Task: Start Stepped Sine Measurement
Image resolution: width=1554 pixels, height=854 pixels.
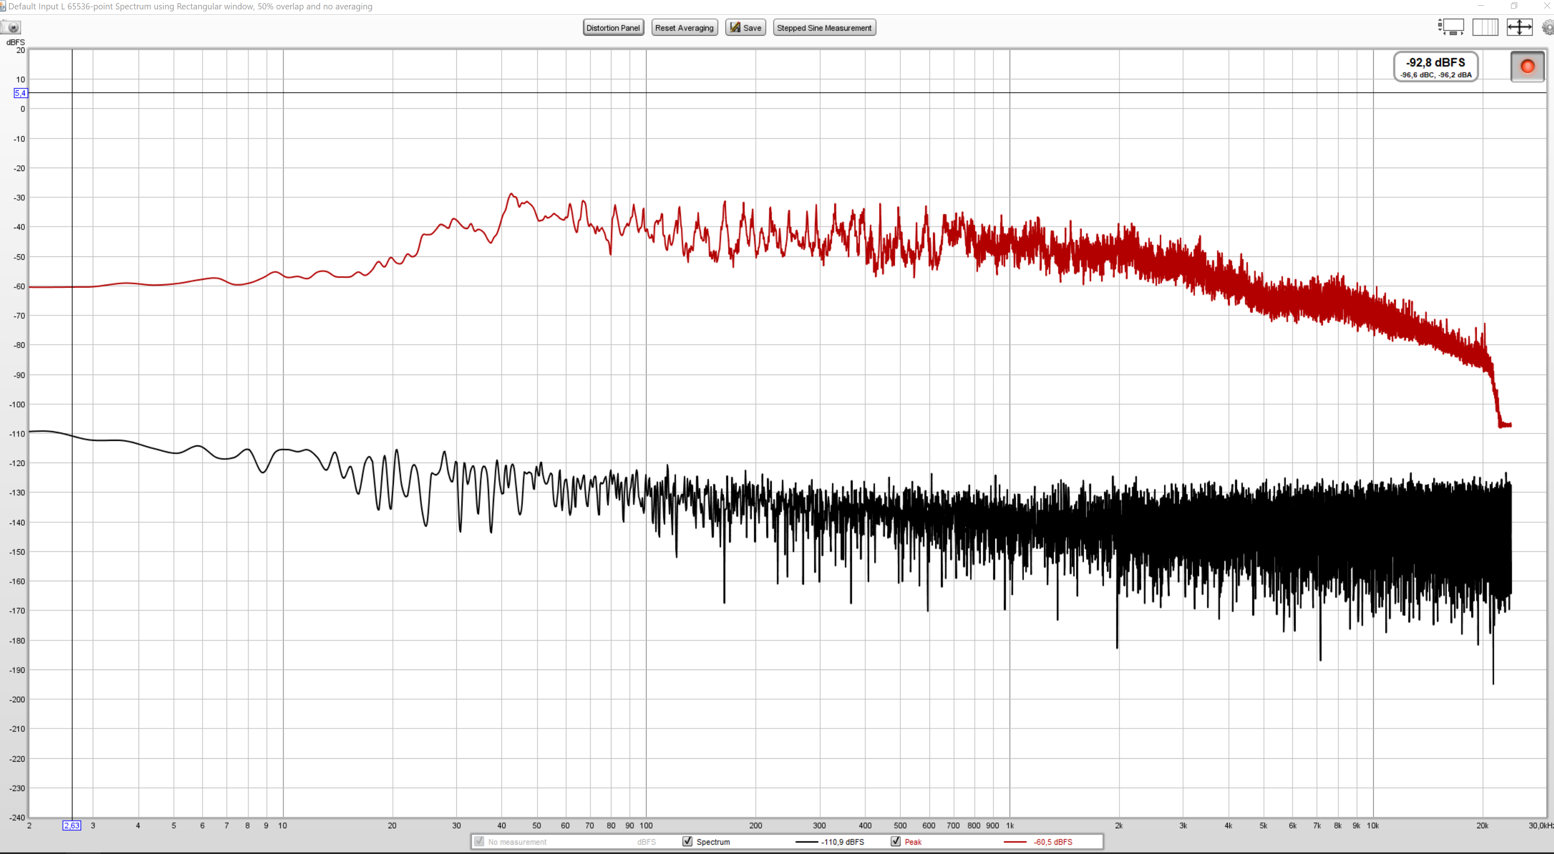Action: click(824, 28)
